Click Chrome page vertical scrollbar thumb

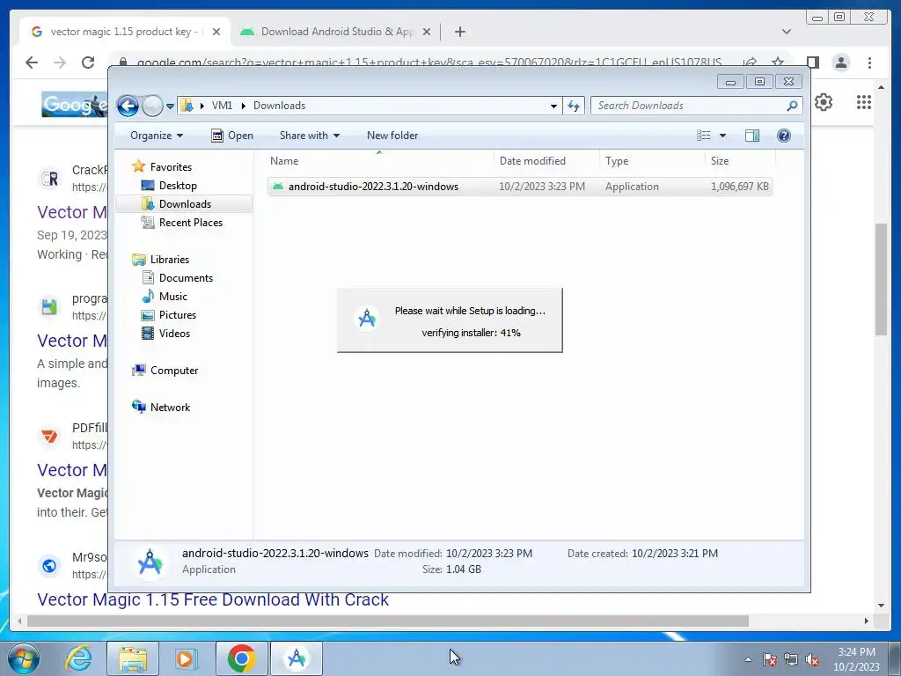pos(881,279)
